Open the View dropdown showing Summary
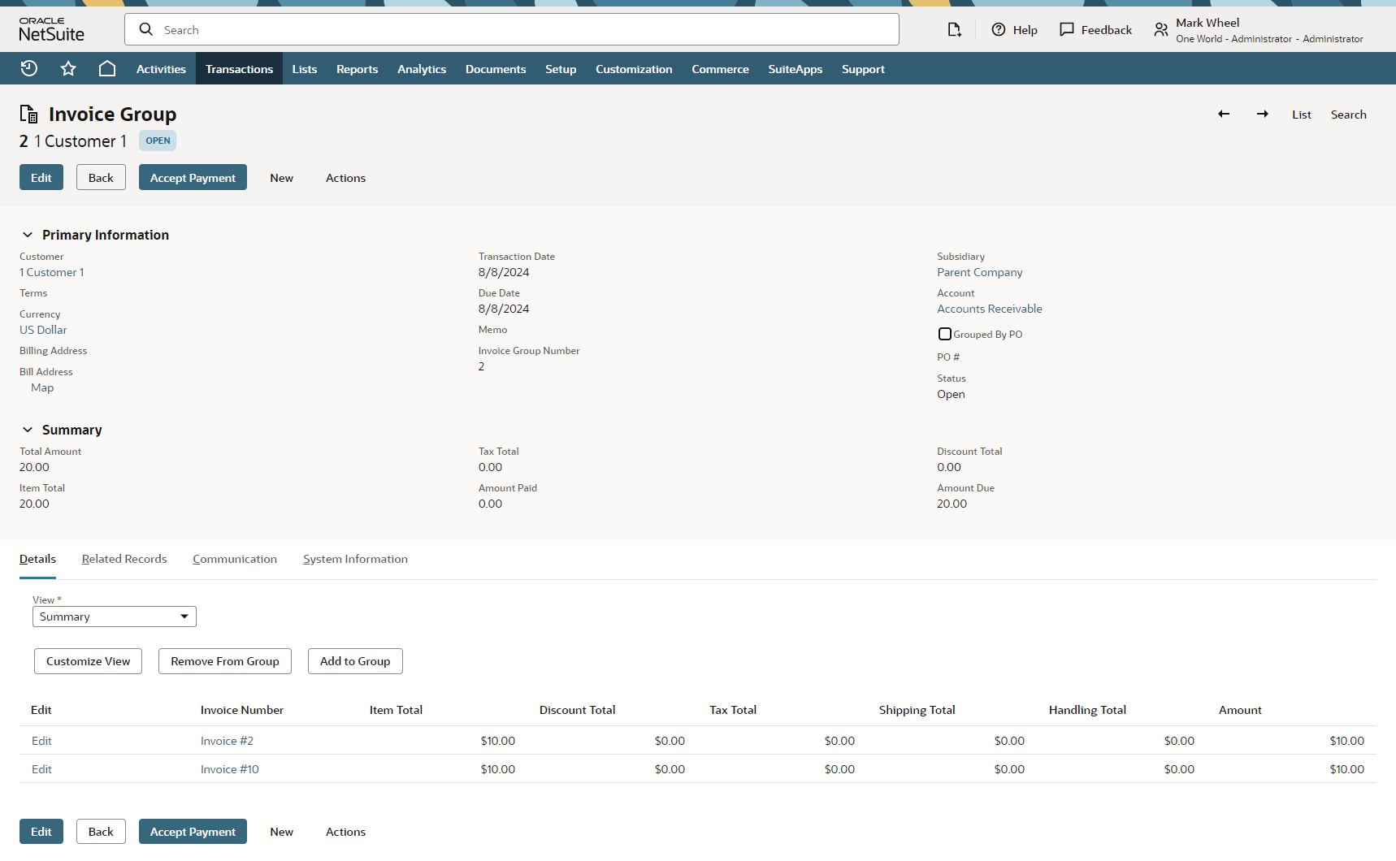 [115, 617]
